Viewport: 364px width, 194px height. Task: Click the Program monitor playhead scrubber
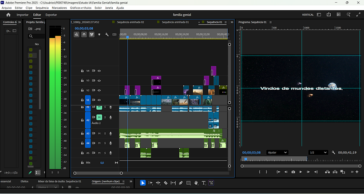[x=245, y=159]
